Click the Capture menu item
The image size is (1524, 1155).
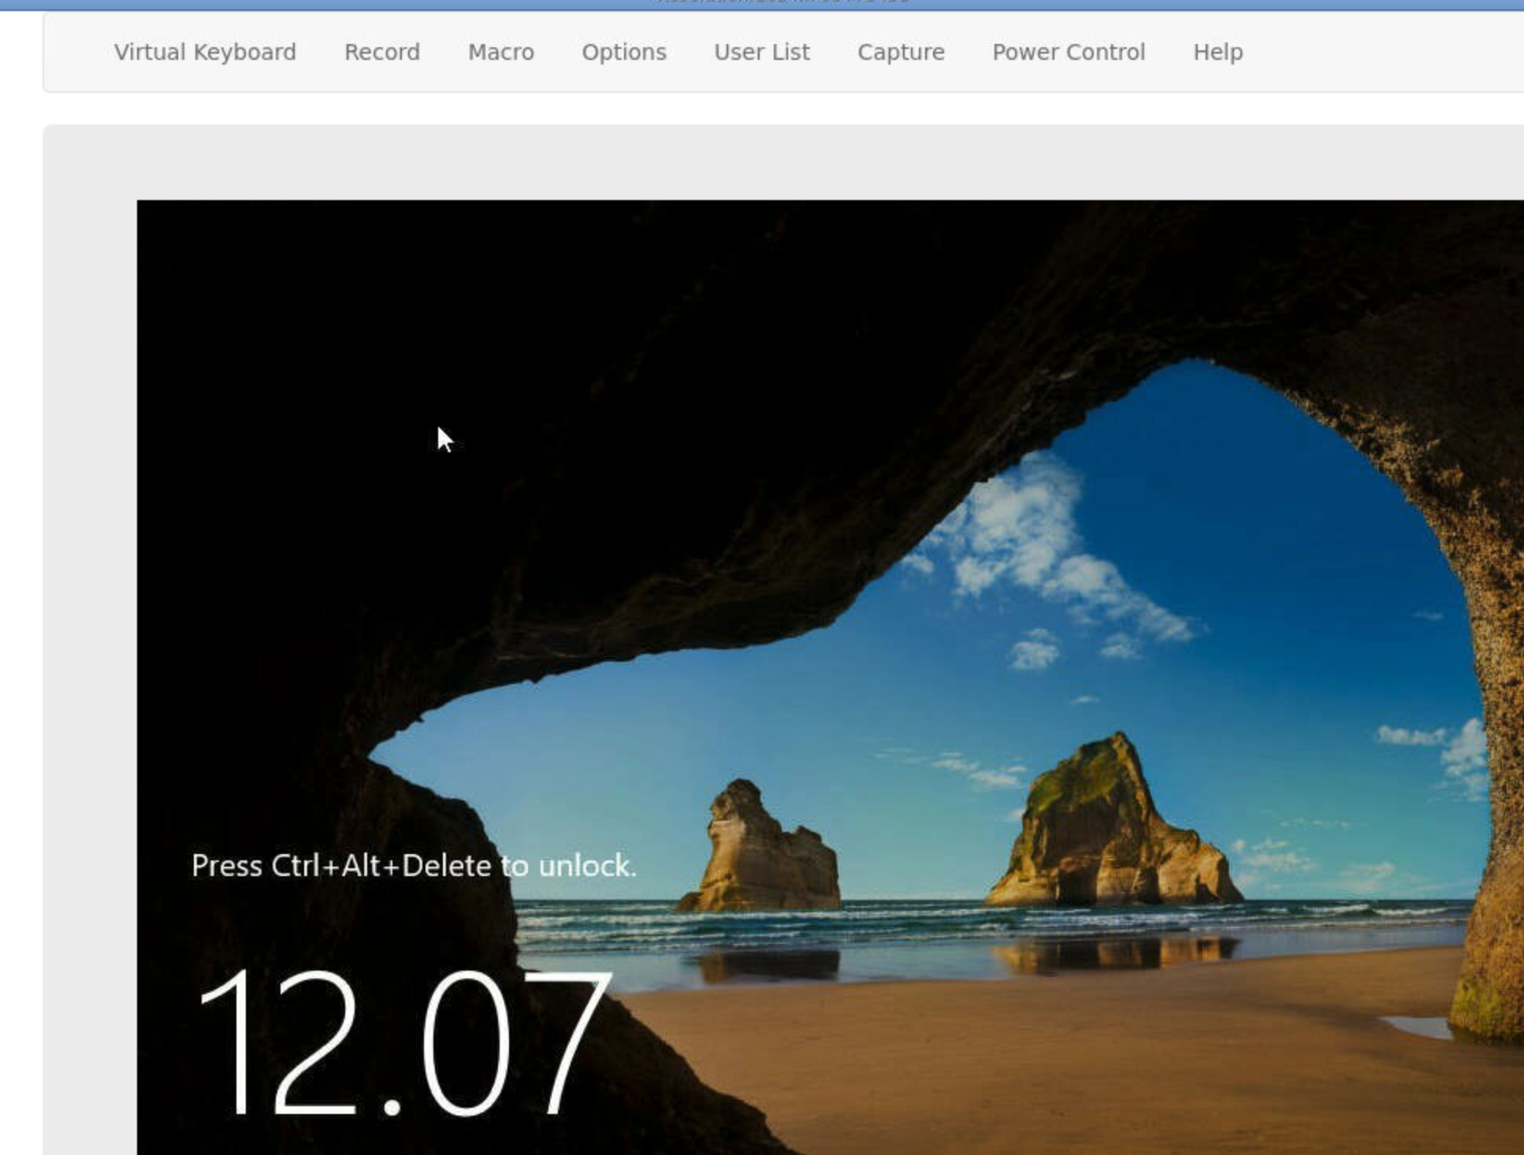[x=901, y=52]
